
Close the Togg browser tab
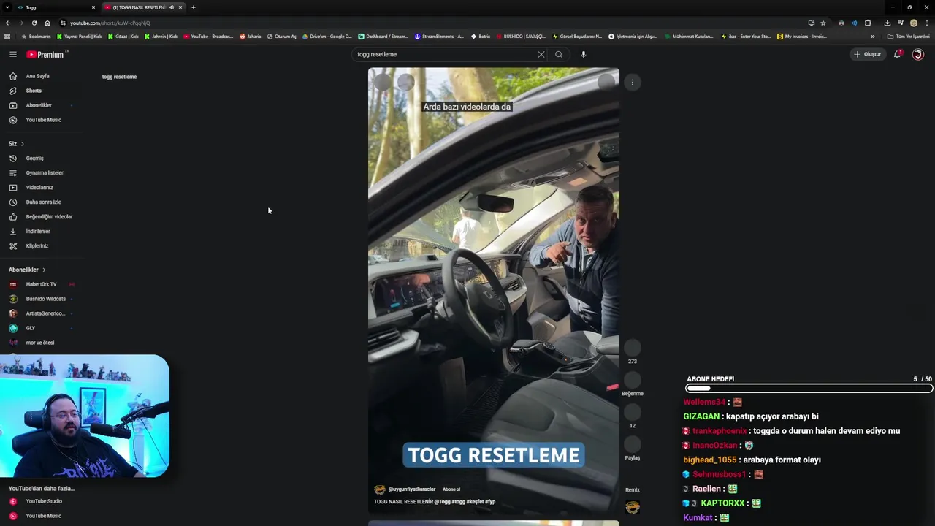click(x=93, y=7)
